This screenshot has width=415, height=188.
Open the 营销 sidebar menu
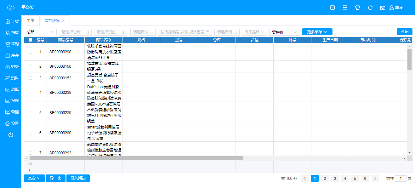(x=12, y=112)
